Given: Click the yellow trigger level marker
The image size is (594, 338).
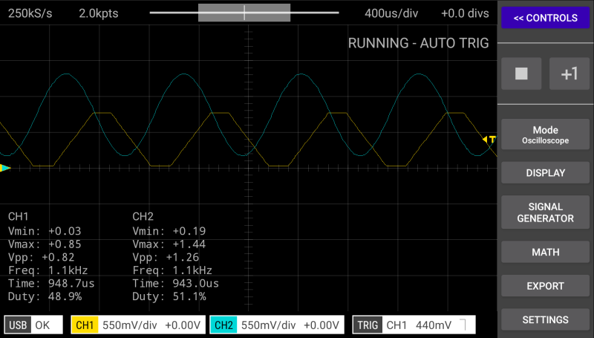Looking at the screenshot, I should (x=489, y=139).
